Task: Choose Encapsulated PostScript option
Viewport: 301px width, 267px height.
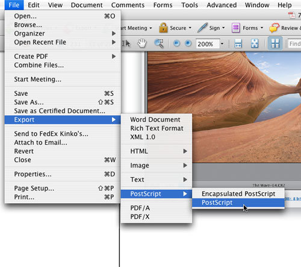Action: click(238, 194)
